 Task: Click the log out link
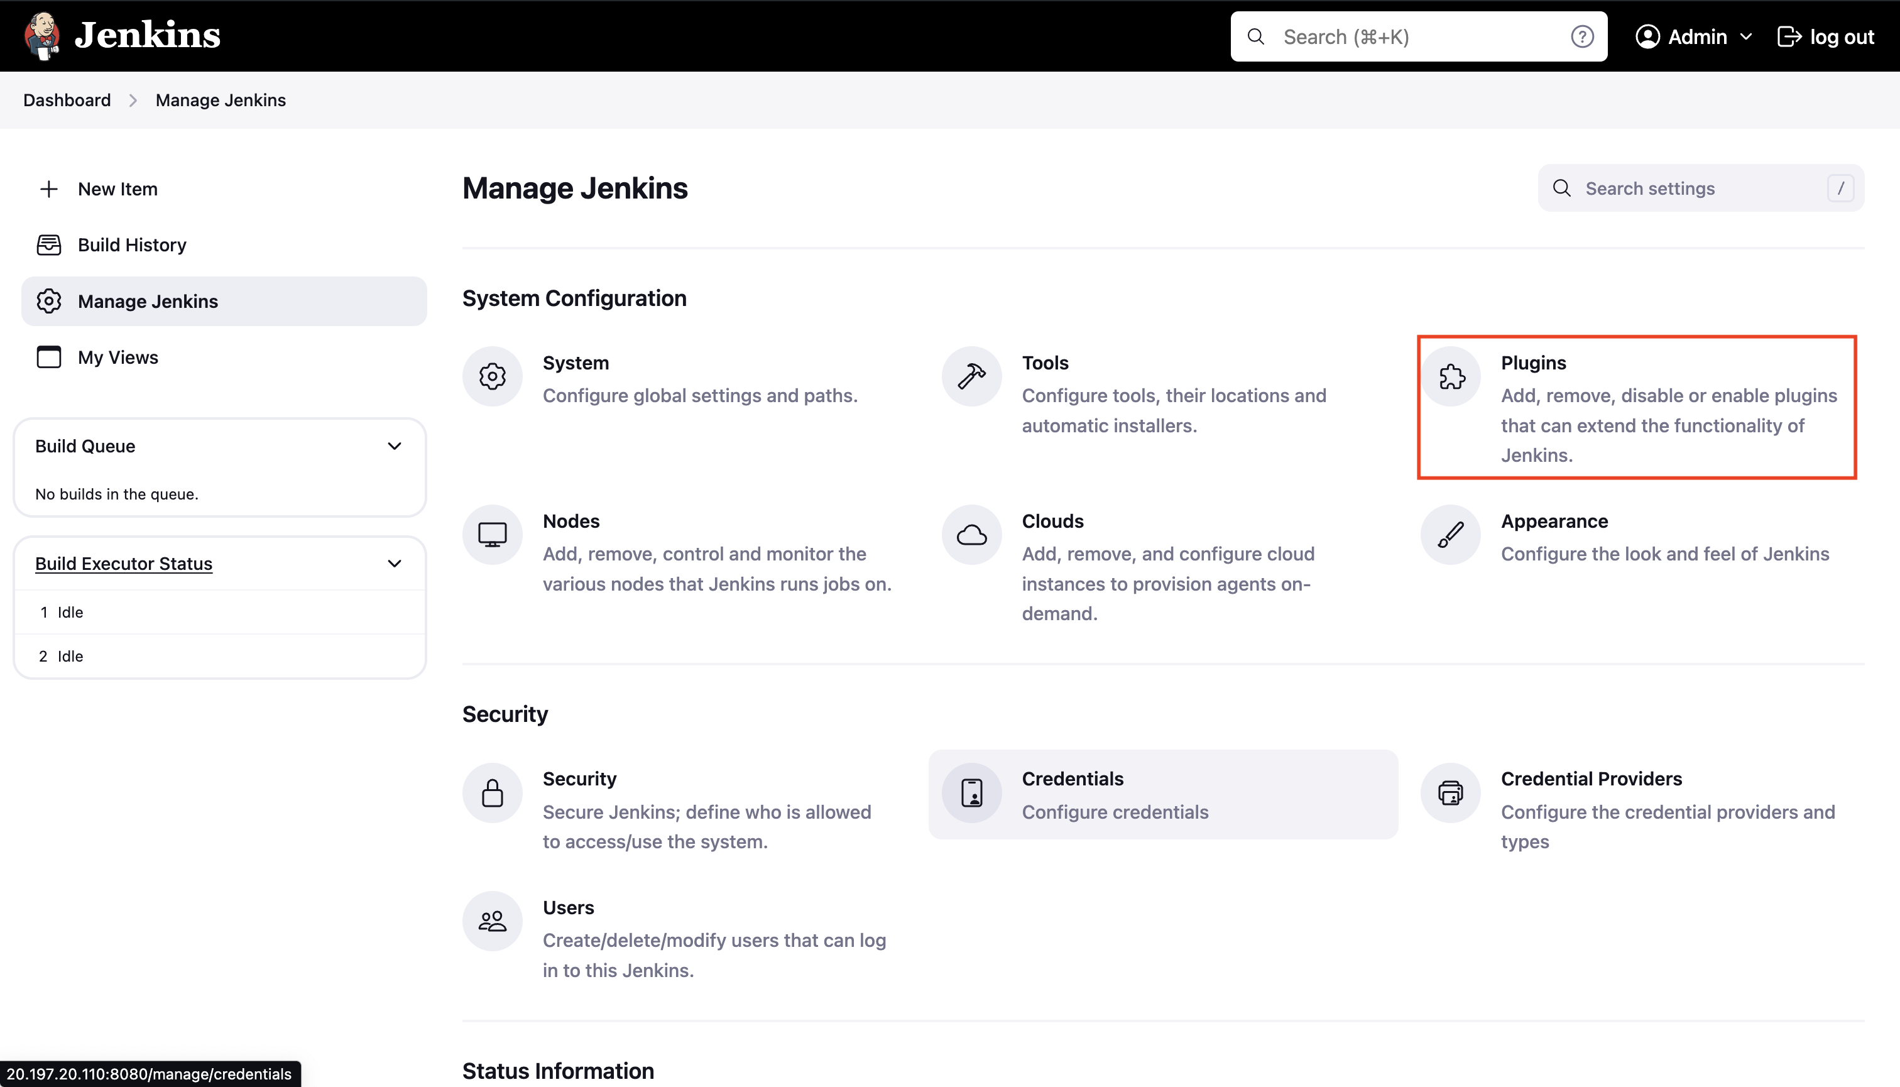pos(1826,36)
